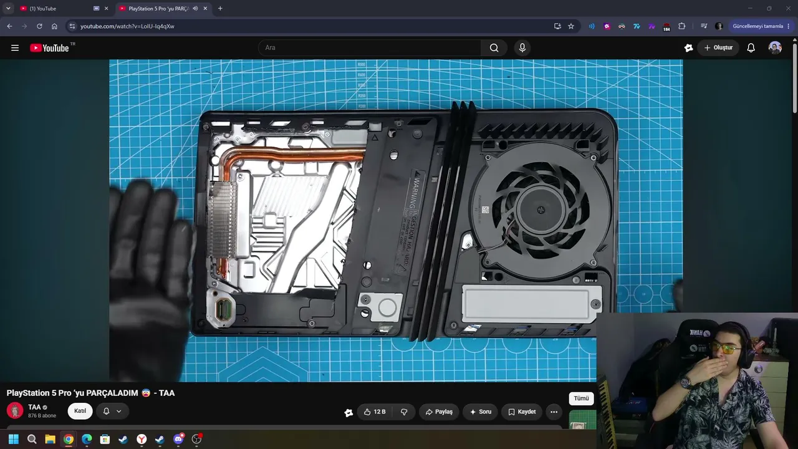Open the Extensions puzzle menu
The height and width of the screenshot is (449, 798).
click(681, 26)
